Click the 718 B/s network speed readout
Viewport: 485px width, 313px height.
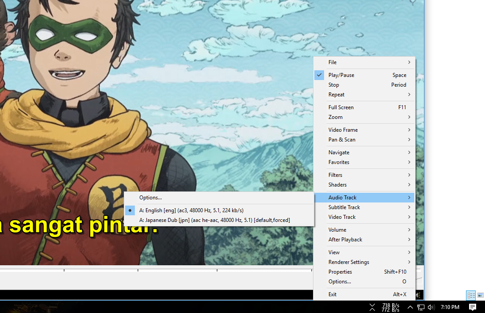[x=390, y=305]
